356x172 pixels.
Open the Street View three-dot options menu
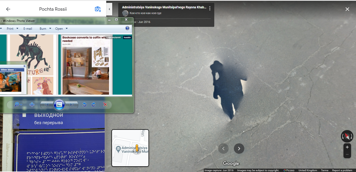210,8
